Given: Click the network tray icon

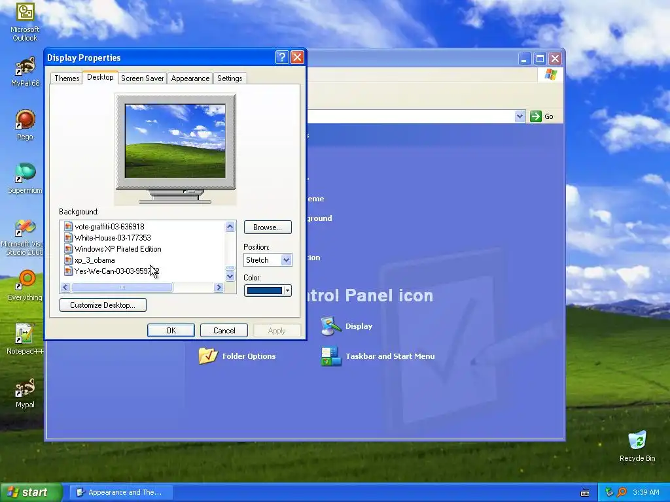Looking at the screenshot, I should pos(610,492).
